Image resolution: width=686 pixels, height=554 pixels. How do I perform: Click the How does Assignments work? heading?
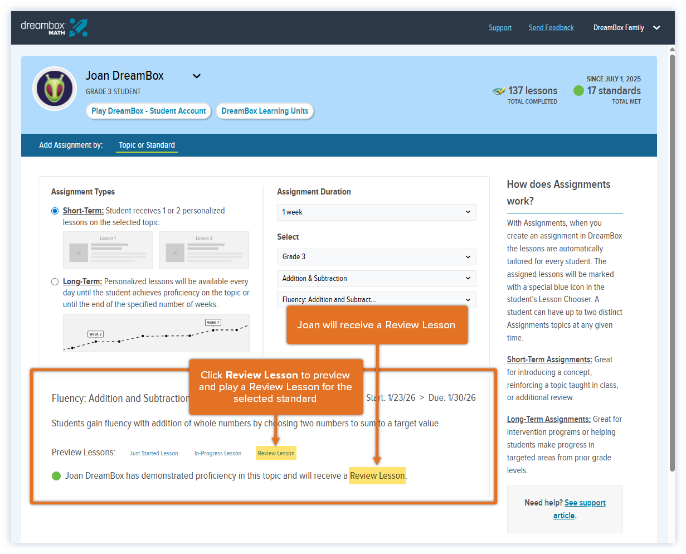(x=558, y=192)
